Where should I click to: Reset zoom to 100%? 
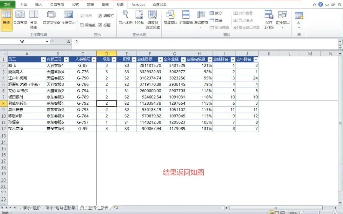point(139,17)
